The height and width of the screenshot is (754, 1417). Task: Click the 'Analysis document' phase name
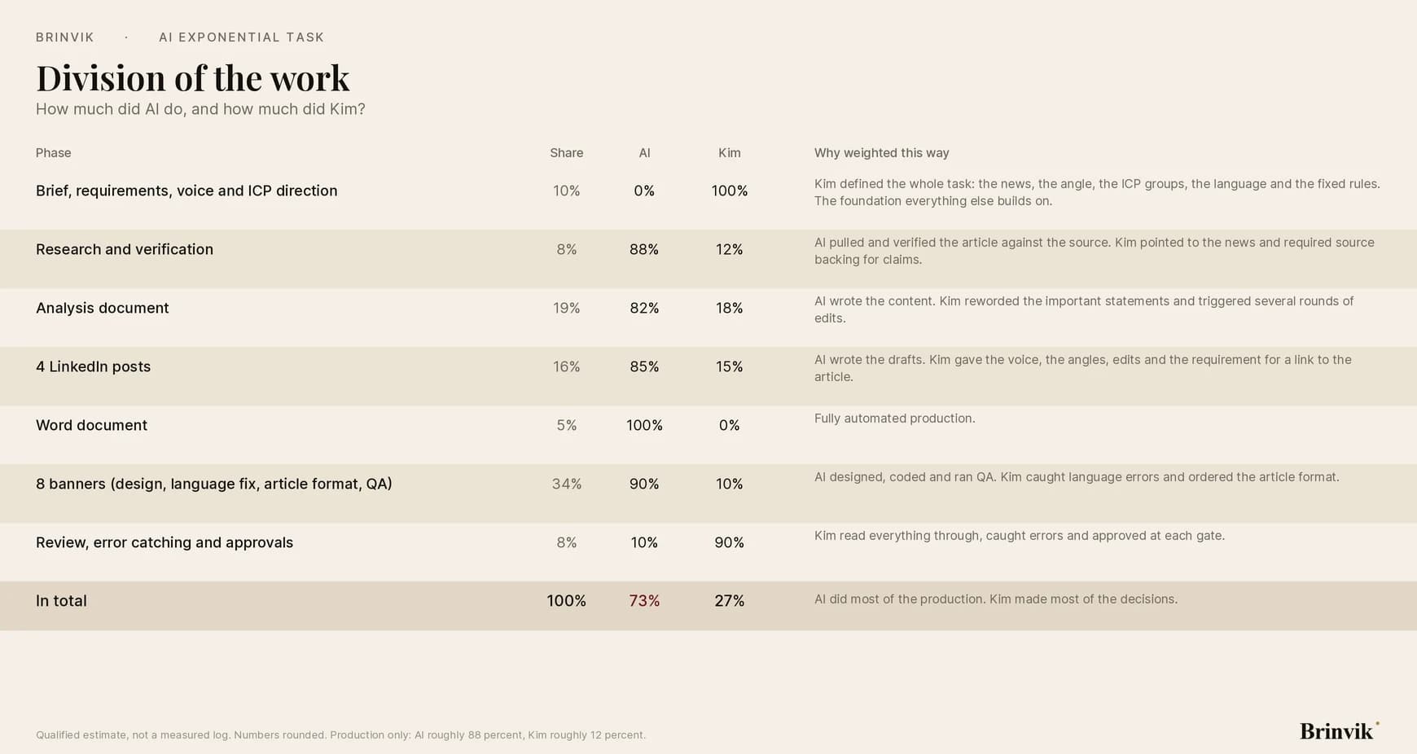103,308
